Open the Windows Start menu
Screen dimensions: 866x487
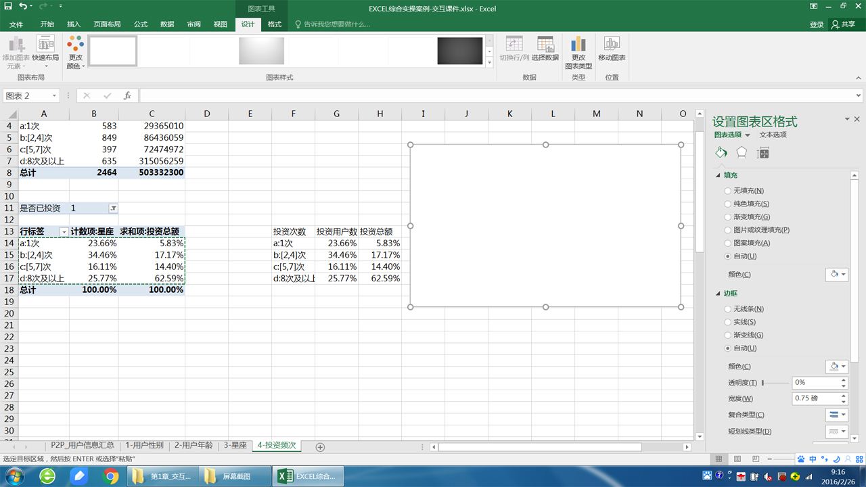14,476
